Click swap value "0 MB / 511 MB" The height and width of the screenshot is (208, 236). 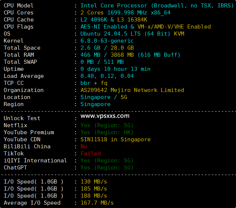pos(102,62)
